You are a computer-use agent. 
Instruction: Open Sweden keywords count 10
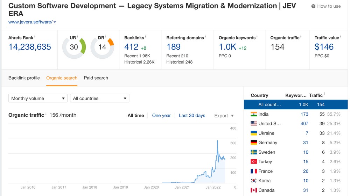point(306,152)
